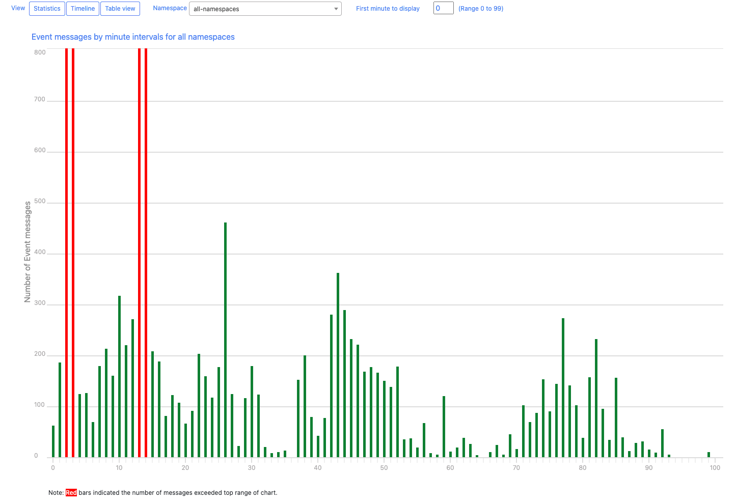Click the y-axis label 400
Image resolution: width=736 pixels, height=503 pixels.
pyautogui.click(x=40, y=252)
